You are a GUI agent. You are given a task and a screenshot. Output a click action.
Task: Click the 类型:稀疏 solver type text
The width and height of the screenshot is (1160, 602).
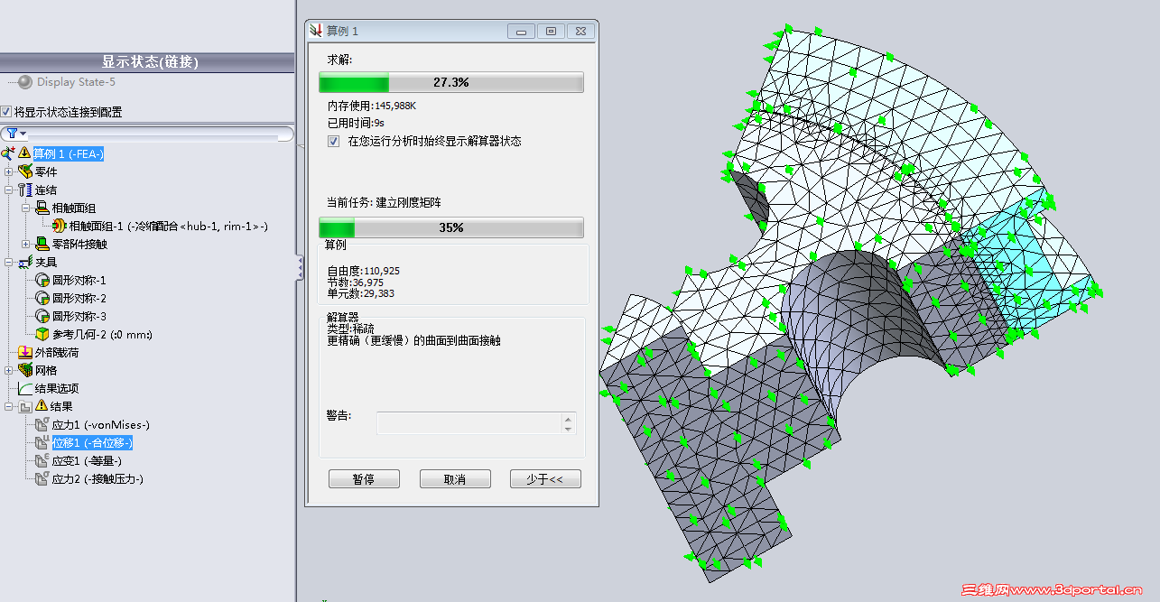pos(350,329)
